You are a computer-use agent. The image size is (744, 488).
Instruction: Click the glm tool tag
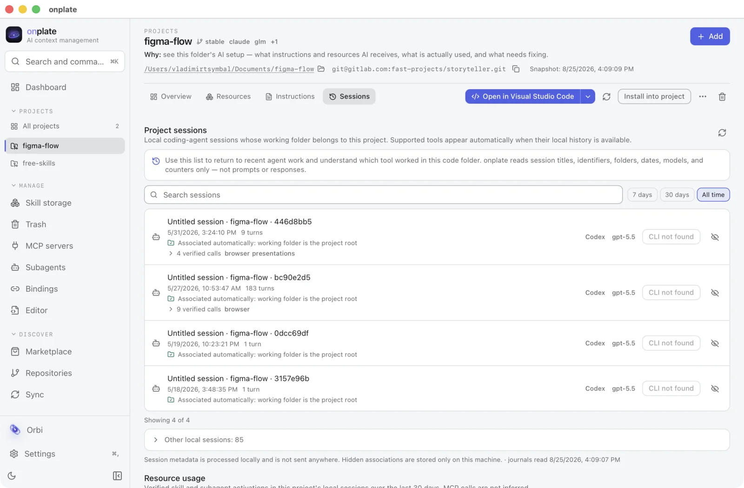[x=260, y=42]
